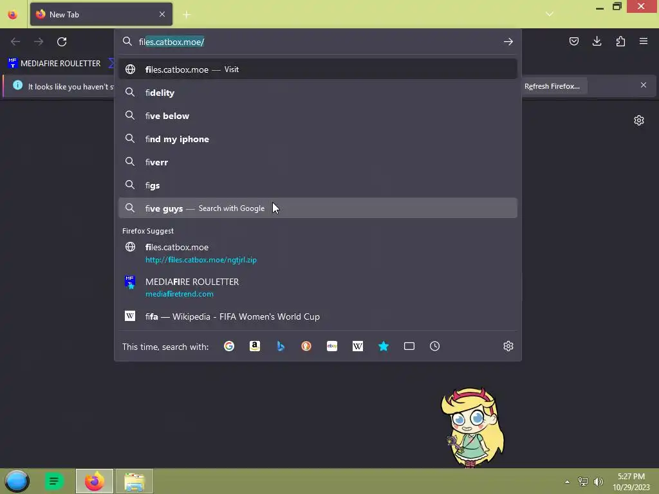This screenshot has height=494, width=659.
Task: Open search settings gear in dropdown
Action: 508,346
